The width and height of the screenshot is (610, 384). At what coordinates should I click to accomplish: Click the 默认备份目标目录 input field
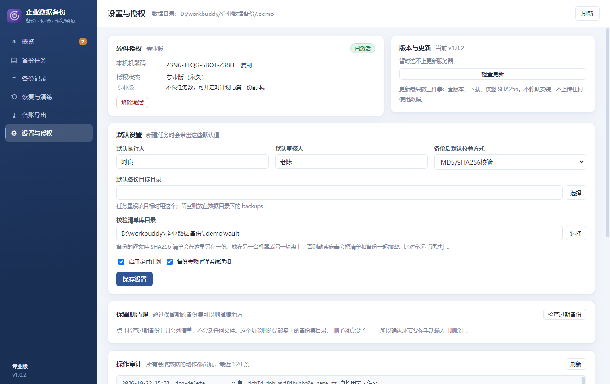click(x=340, y=192)
